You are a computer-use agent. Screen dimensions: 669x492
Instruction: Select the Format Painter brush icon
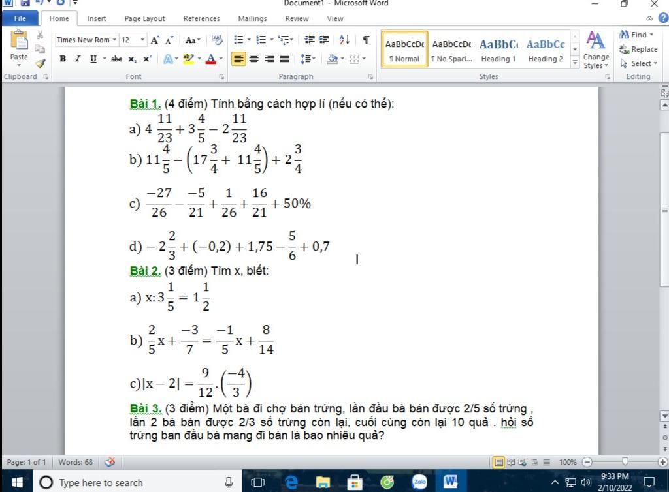click(x=40, y=63)
